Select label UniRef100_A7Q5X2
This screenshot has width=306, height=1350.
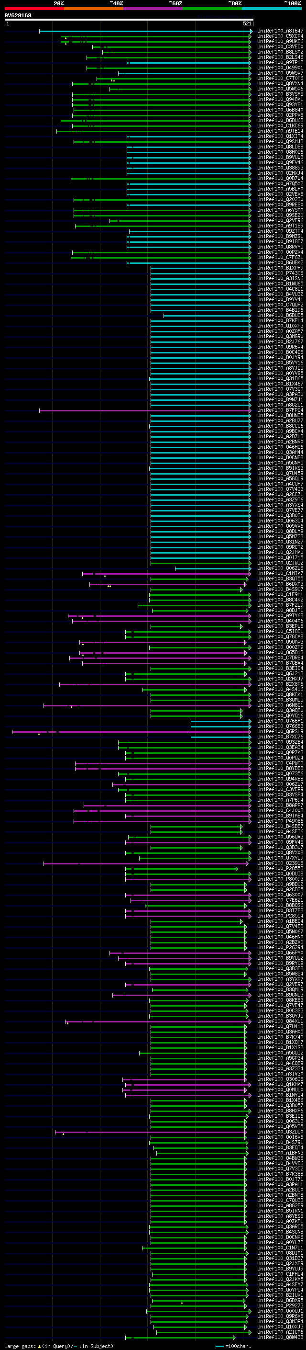[x=280, y=183]
